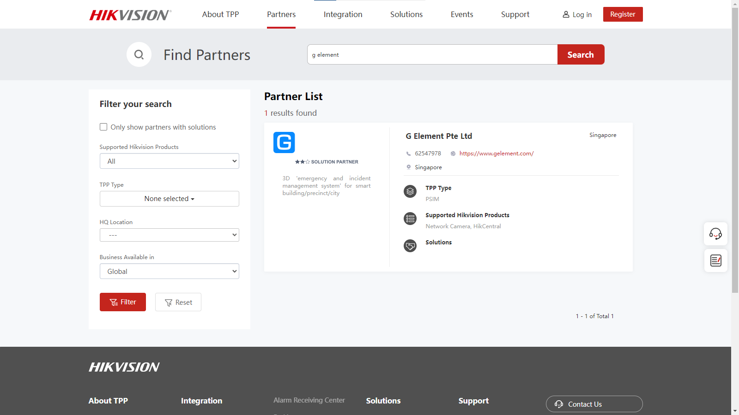Click the Solutions handshake icon
Viewport: 739px width, 415px height.
tap(410, 245)
